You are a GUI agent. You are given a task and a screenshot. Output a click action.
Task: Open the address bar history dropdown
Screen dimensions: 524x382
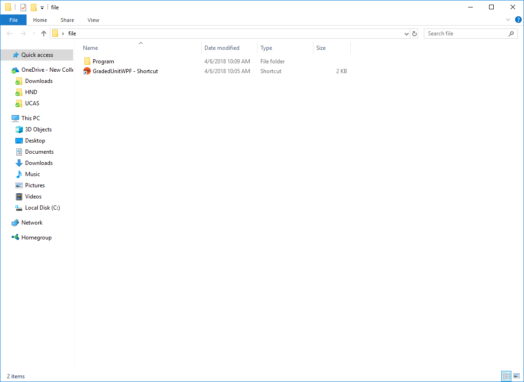point(407,34)
